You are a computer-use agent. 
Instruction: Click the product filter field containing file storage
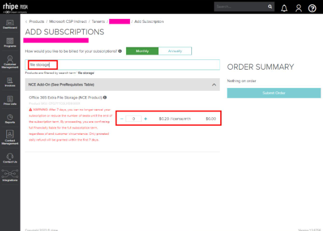point(122,65)
